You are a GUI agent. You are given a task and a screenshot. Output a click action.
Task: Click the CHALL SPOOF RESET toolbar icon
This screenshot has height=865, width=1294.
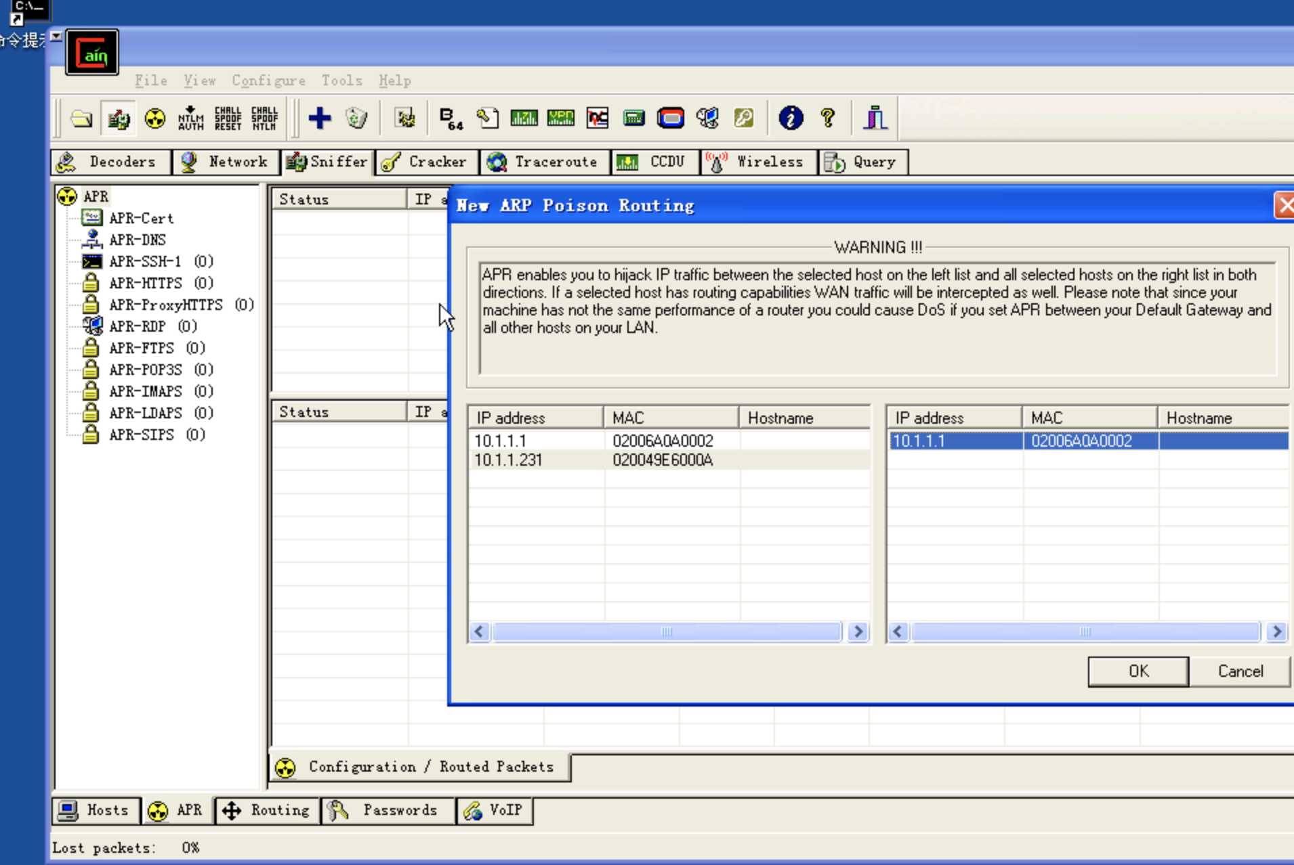point(228,118)
